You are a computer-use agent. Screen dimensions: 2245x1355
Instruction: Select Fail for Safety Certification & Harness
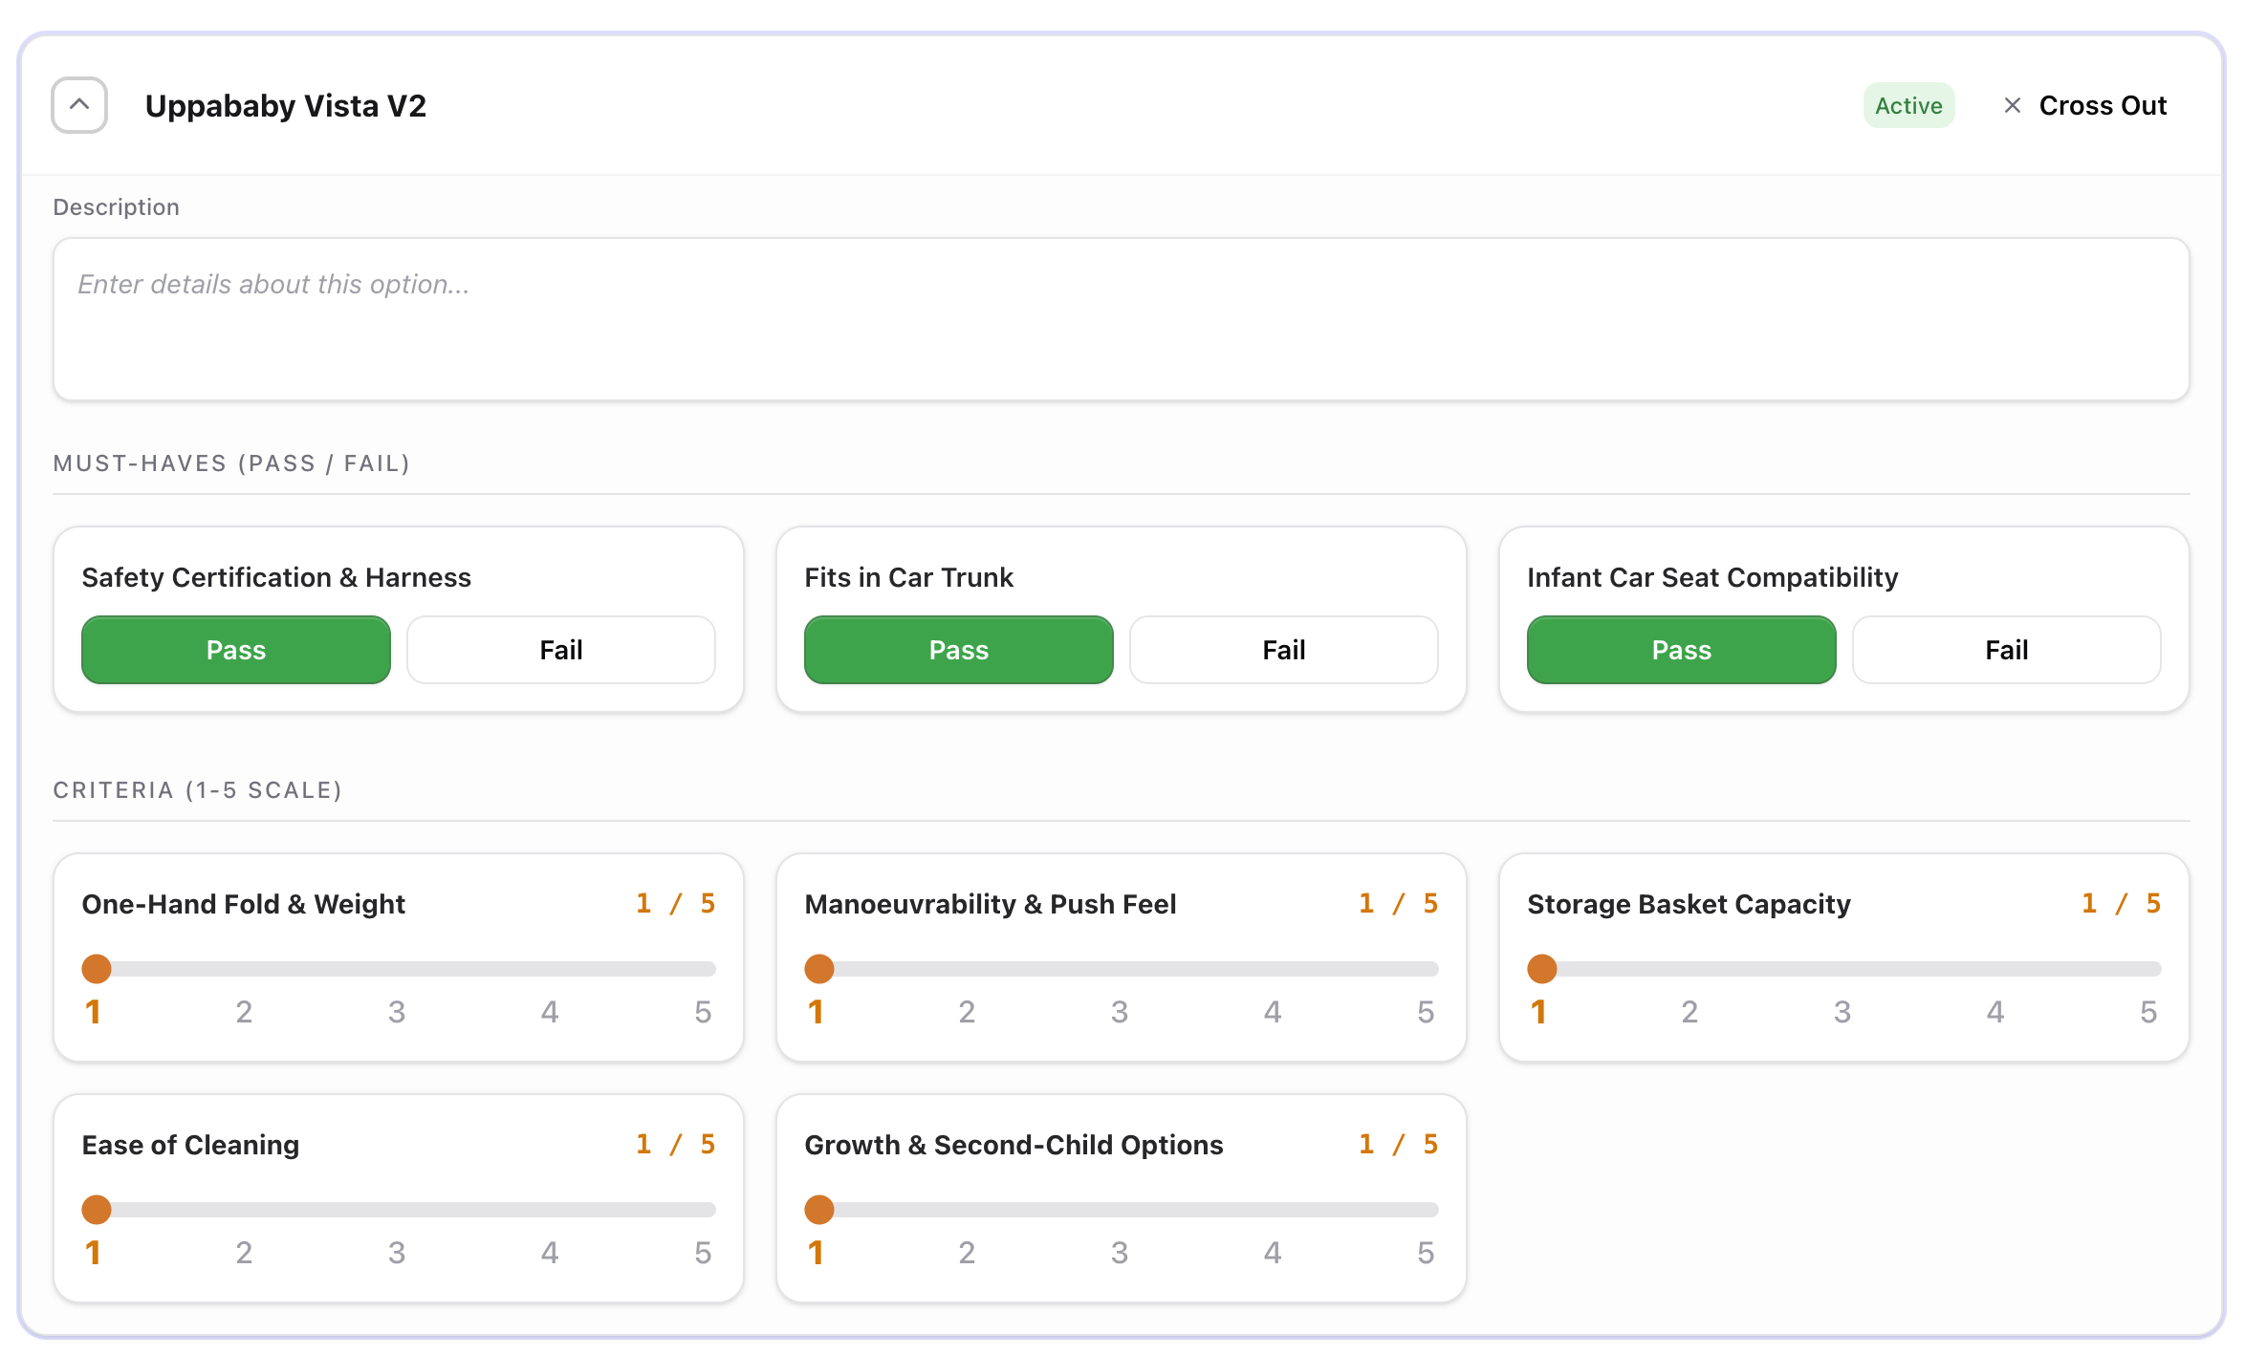561,650
